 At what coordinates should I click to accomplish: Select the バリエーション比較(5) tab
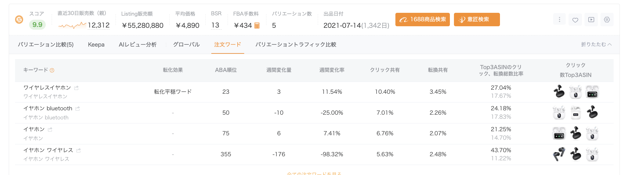click(46, 45)
